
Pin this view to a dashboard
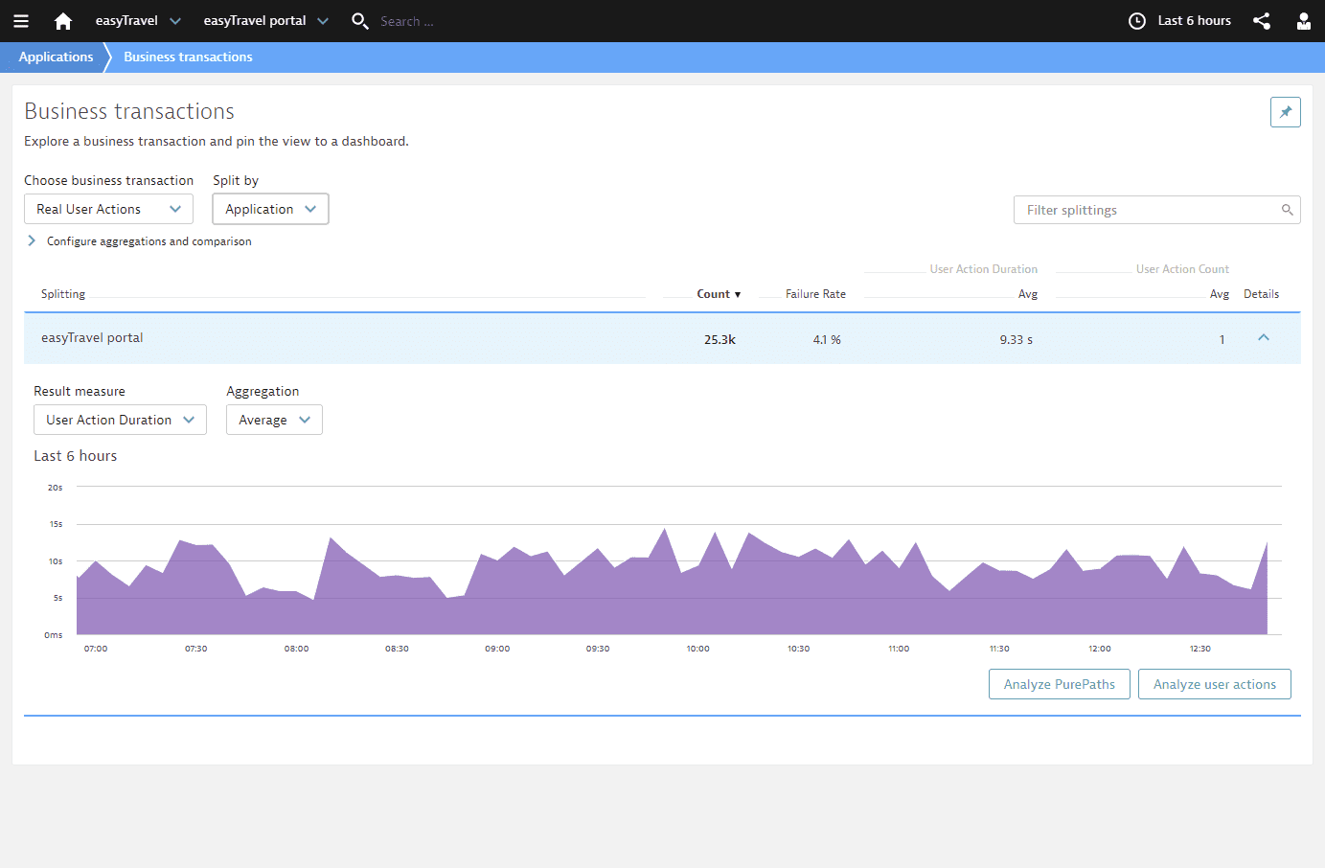1286,112
